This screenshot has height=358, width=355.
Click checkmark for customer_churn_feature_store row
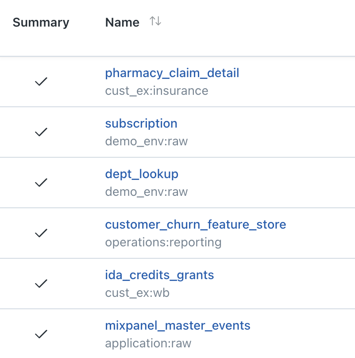pos(41,233)
